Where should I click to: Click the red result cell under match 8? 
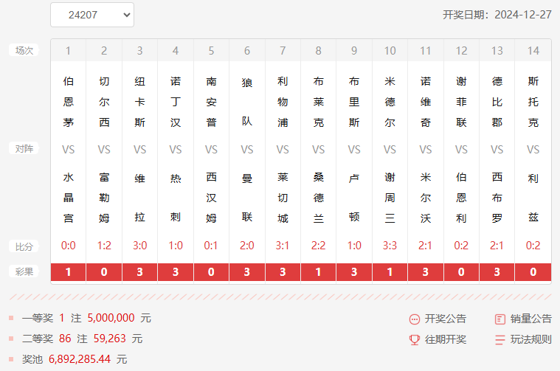coord(318,272)
